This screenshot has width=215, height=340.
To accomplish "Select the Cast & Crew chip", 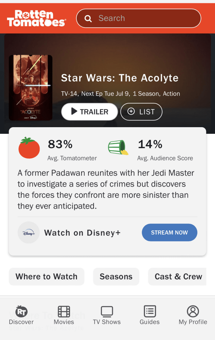I will [178, 277].
